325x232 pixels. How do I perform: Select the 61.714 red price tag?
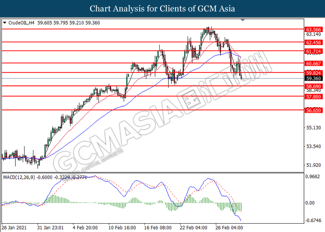(x=313, y=50)
